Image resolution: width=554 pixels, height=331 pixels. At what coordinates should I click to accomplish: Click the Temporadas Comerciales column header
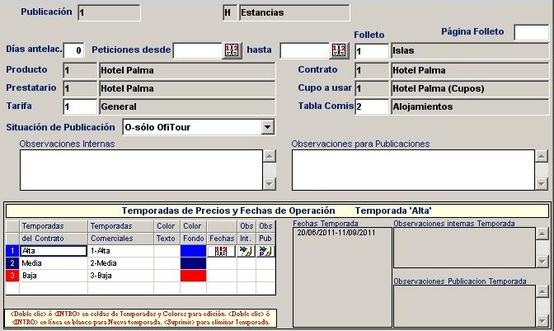[121, 232]
